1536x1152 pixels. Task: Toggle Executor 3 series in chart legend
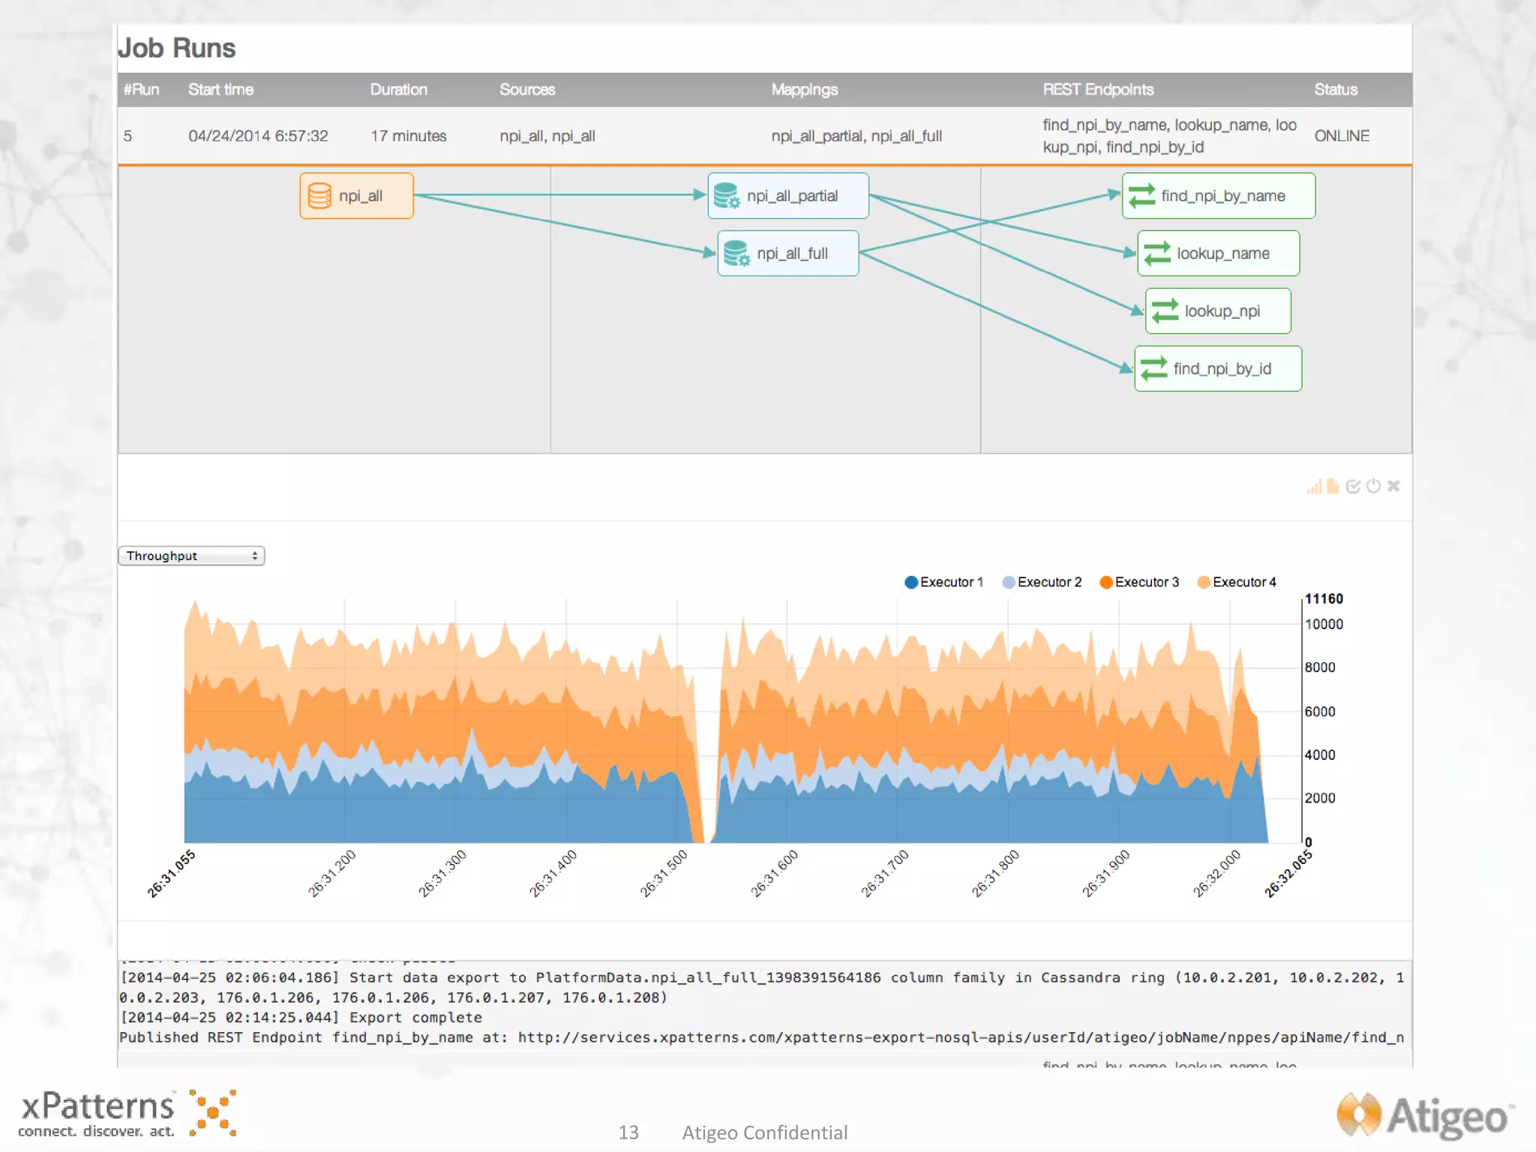pos(1139,582)
